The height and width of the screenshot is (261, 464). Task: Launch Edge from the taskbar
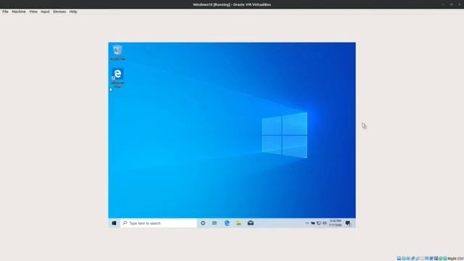pyautogui.click(x=227, y=223)
